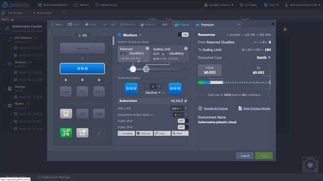Screen dimensions: 323x181
Task: Click the estimated cost progress bar
Action: click(234, 82)
